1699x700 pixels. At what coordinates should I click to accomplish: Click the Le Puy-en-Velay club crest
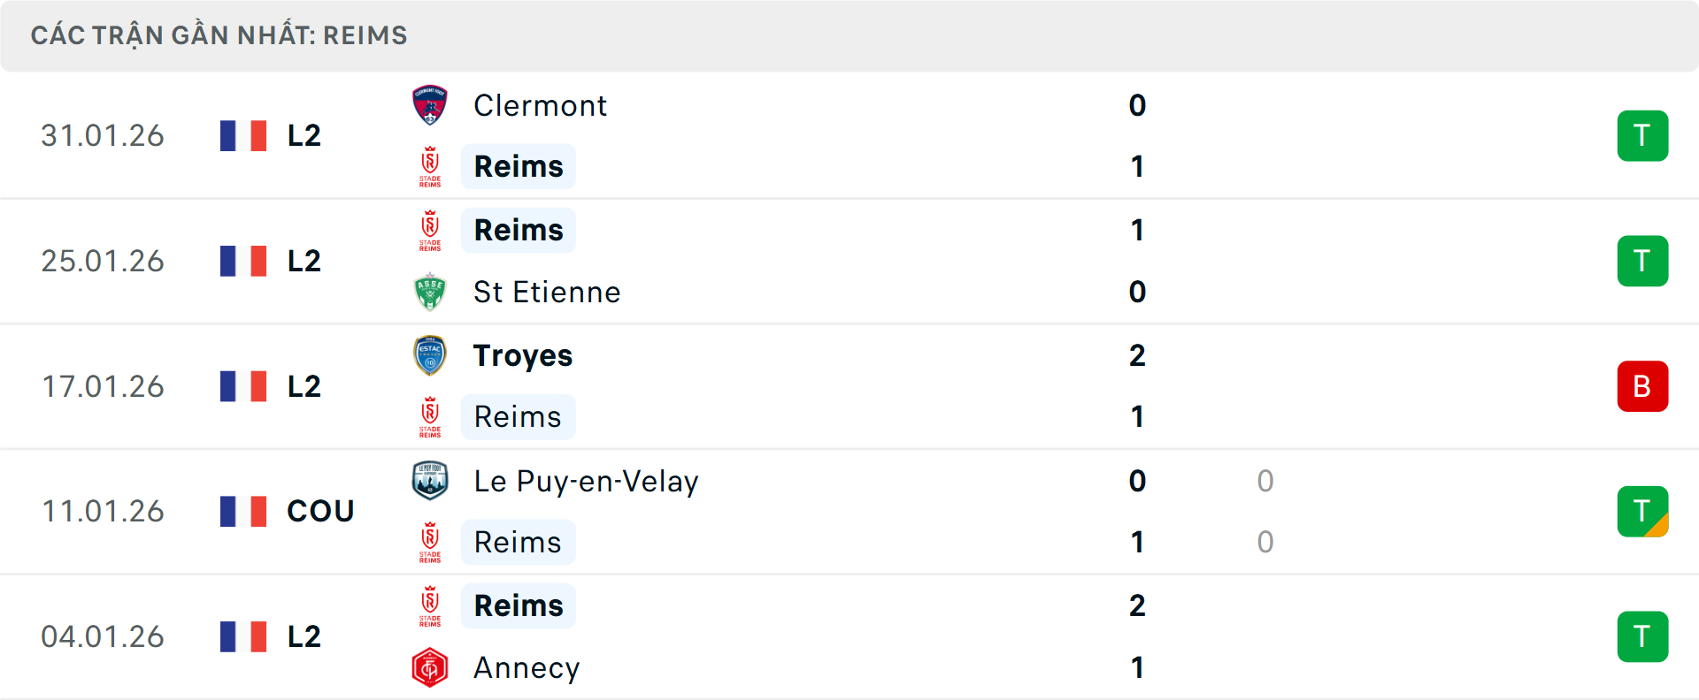coord(430,481)
